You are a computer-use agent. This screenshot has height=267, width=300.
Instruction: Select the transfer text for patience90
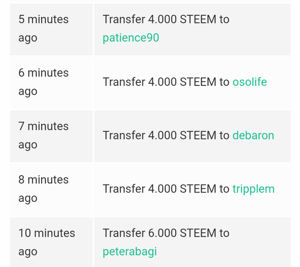(x=166, y=19)
